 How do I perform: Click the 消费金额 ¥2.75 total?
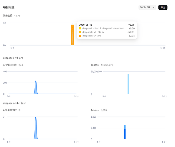click(11, 16)
